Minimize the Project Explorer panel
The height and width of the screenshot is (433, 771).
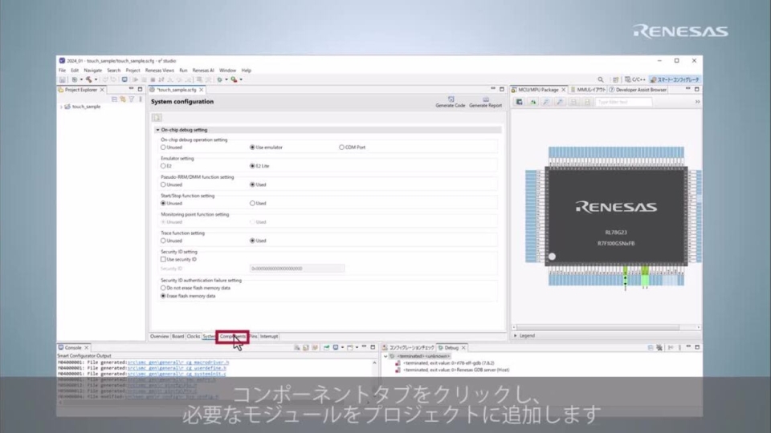pos(131,89)
